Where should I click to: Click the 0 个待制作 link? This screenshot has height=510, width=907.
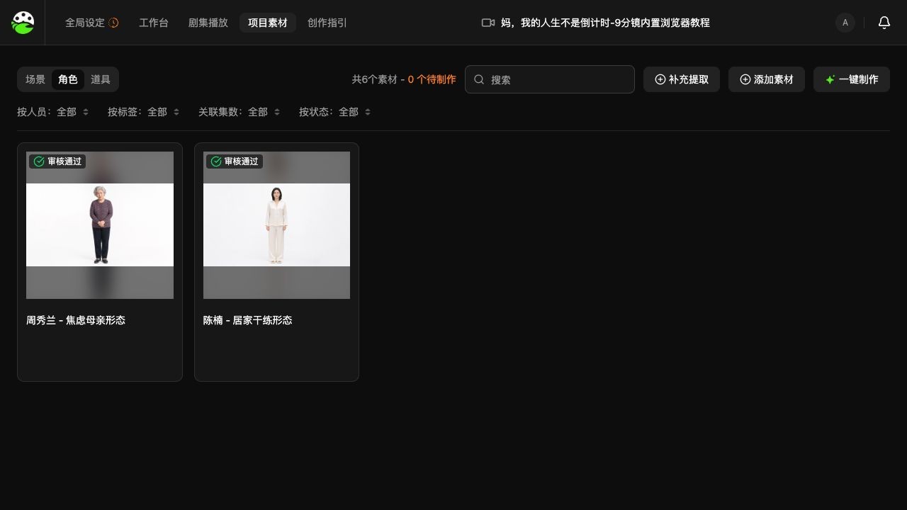(x=432, y=79)
